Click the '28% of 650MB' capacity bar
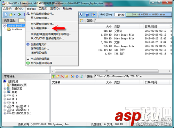The width and height of the screenshot is (174, 128). 149,15
